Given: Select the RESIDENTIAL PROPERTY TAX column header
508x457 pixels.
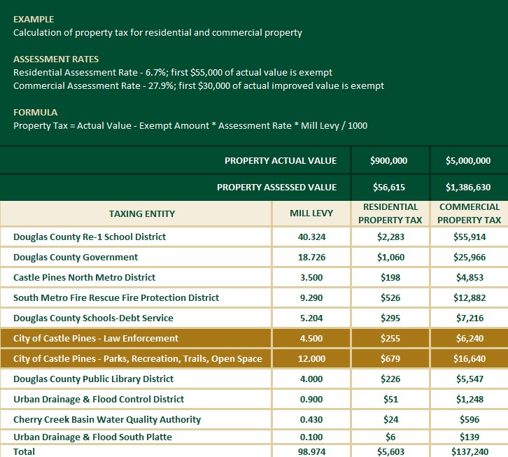Looking at the screenshot, I should tap(390, 213).
